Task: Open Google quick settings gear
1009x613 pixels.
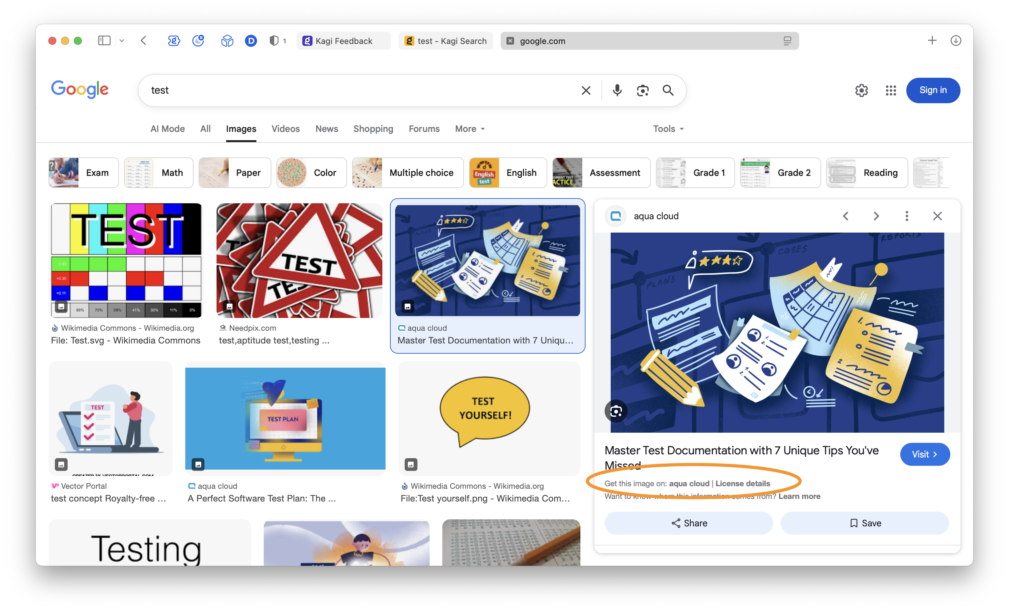Action: tap(861, 90)
